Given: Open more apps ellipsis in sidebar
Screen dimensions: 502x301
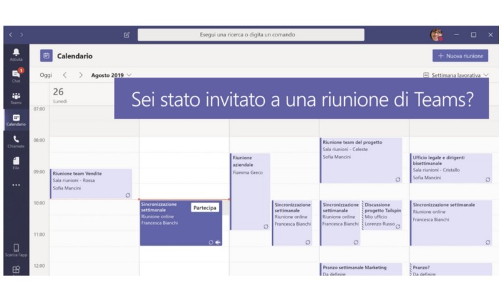Looking at the screenshot, I should (16, 185).
